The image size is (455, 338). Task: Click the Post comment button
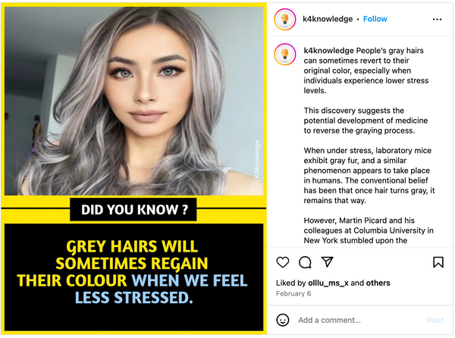[x=435, y=320]
